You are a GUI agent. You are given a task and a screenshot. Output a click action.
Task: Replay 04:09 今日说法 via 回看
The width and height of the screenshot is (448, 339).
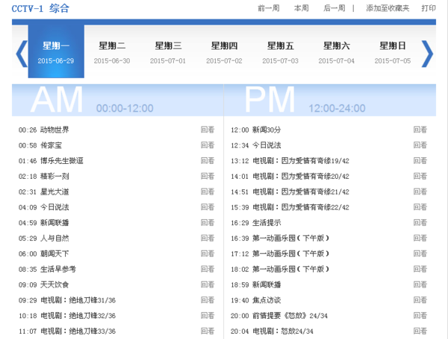coord(208,207)
